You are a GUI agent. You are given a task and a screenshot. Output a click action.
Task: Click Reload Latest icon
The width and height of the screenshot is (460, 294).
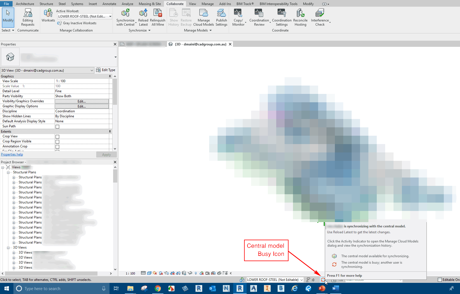coord(143,13)
